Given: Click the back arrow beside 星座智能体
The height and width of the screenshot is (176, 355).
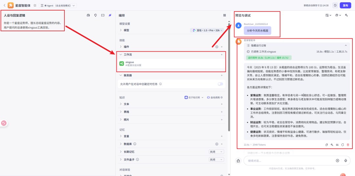Looking at the screenshot, I should point(4,6).
